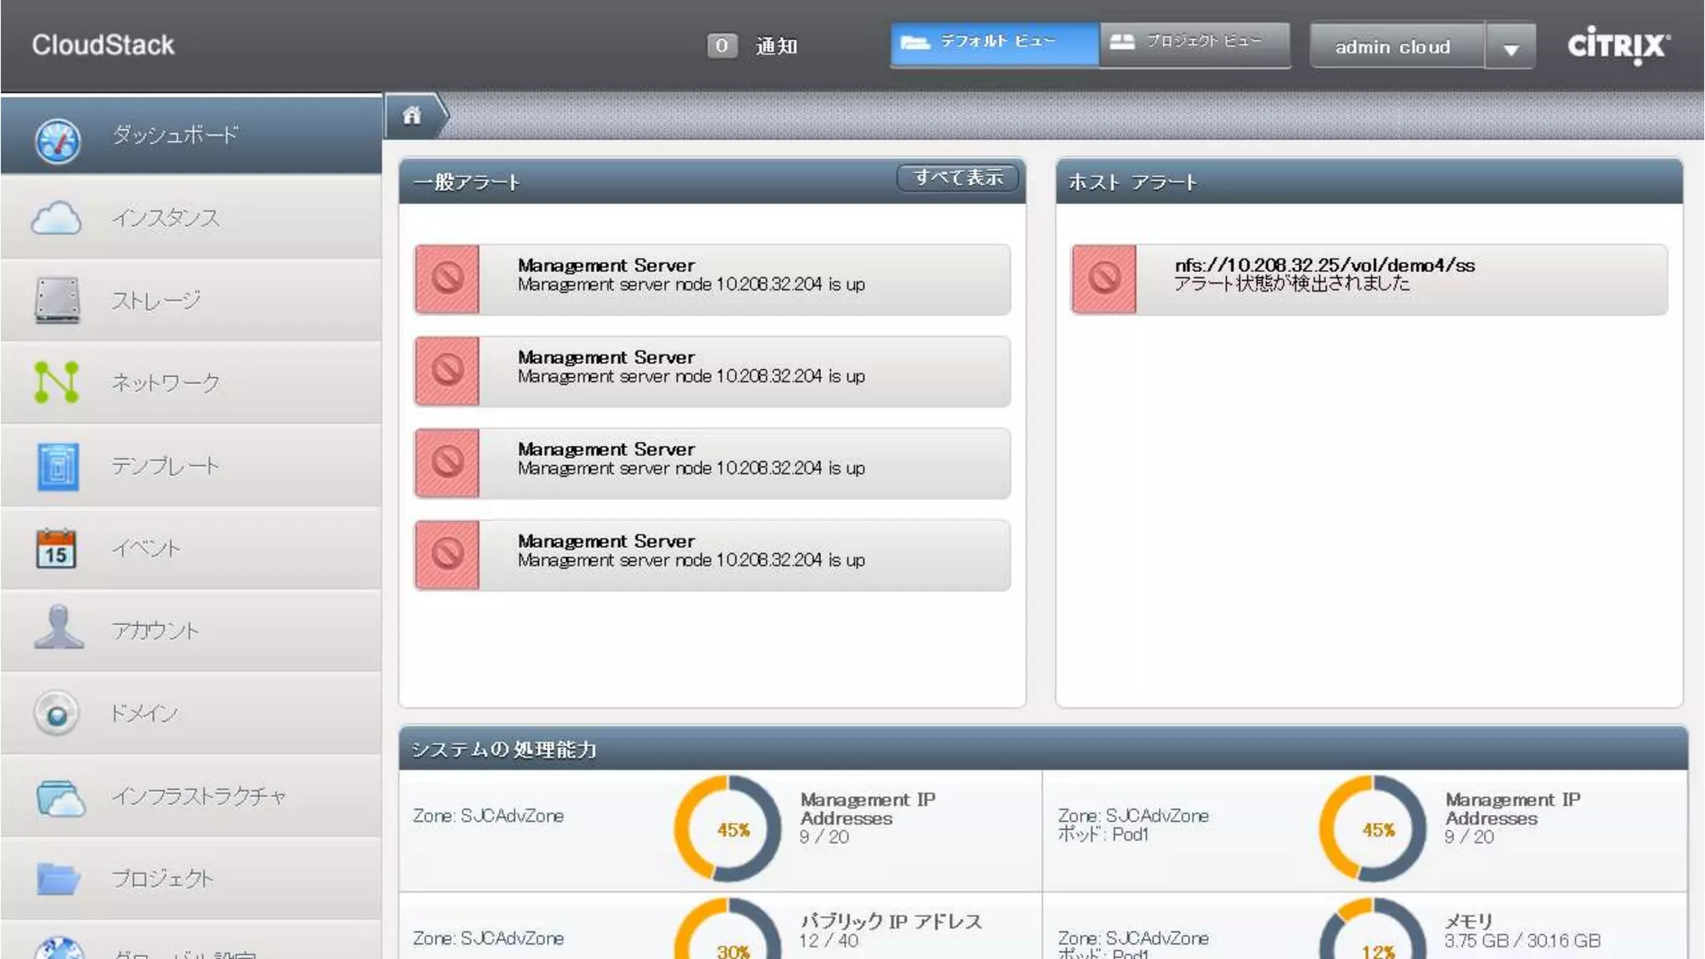The width and height of the screenshot is (1705, 959).
Task: Click the Management IP Addresses 45% gauge
Action: coord(728,829)
